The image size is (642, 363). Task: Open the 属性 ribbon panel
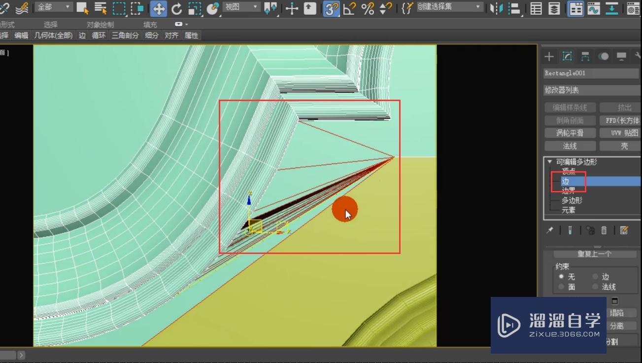[x=191, y=36]
